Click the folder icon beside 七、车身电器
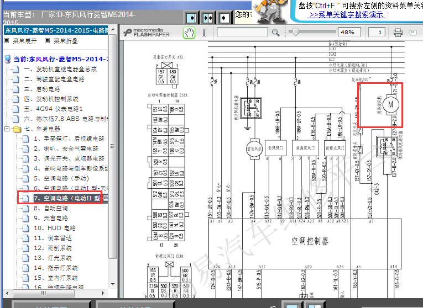 pos(17,129)
